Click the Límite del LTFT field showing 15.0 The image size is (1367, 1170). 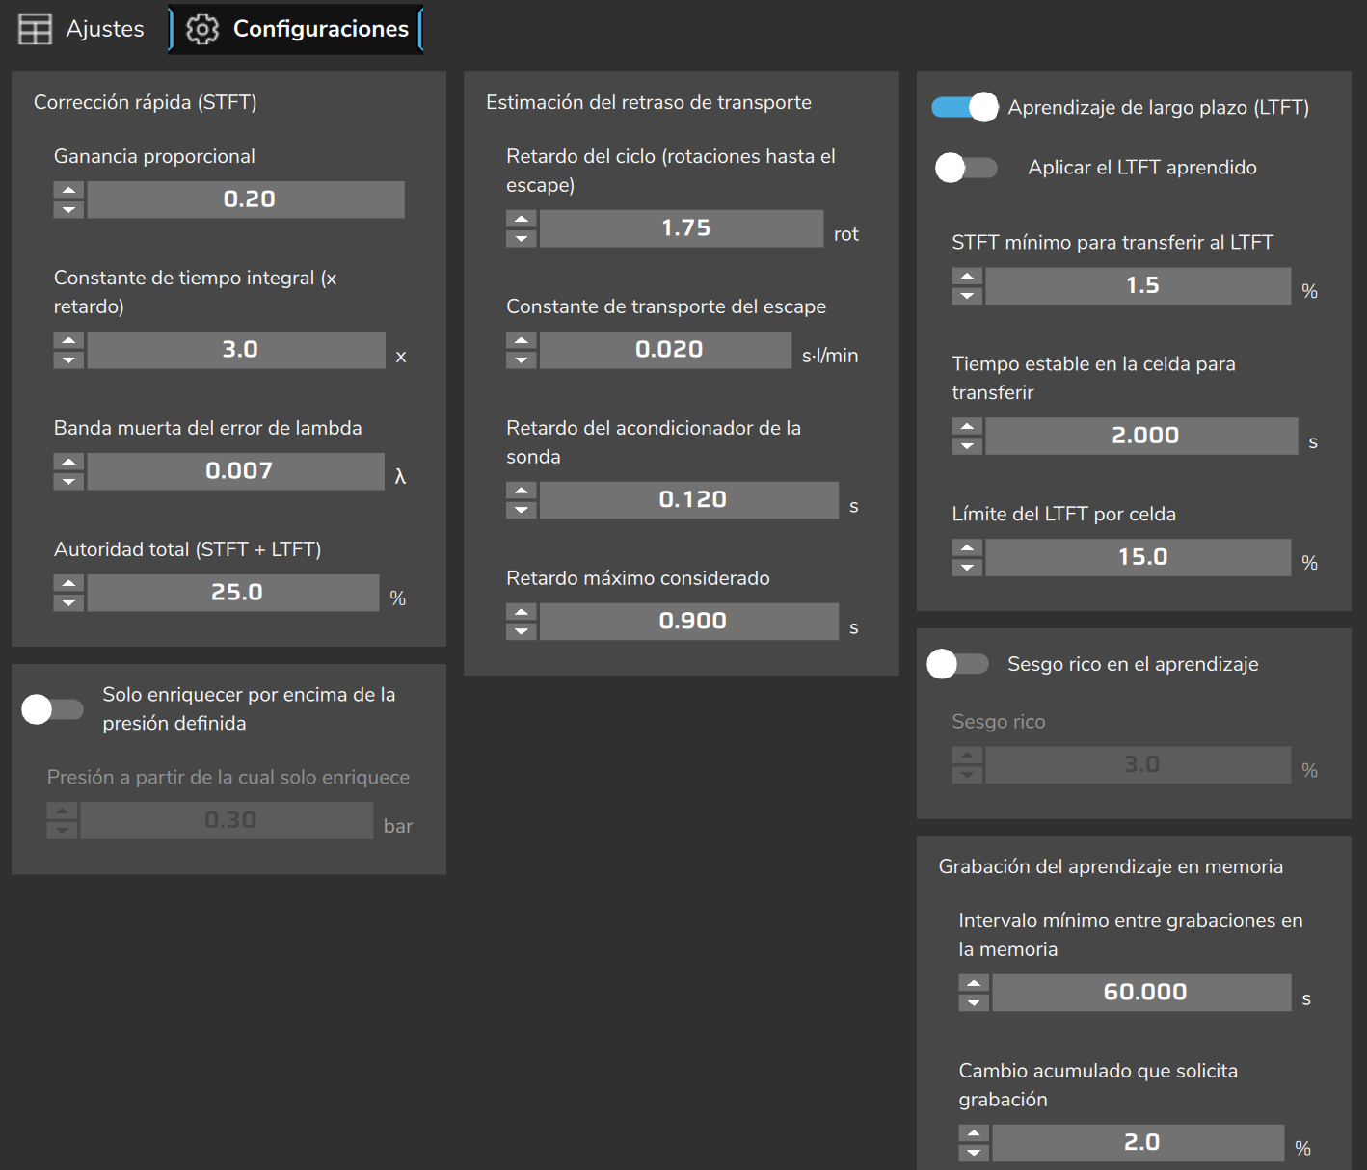pos(1139,558)
